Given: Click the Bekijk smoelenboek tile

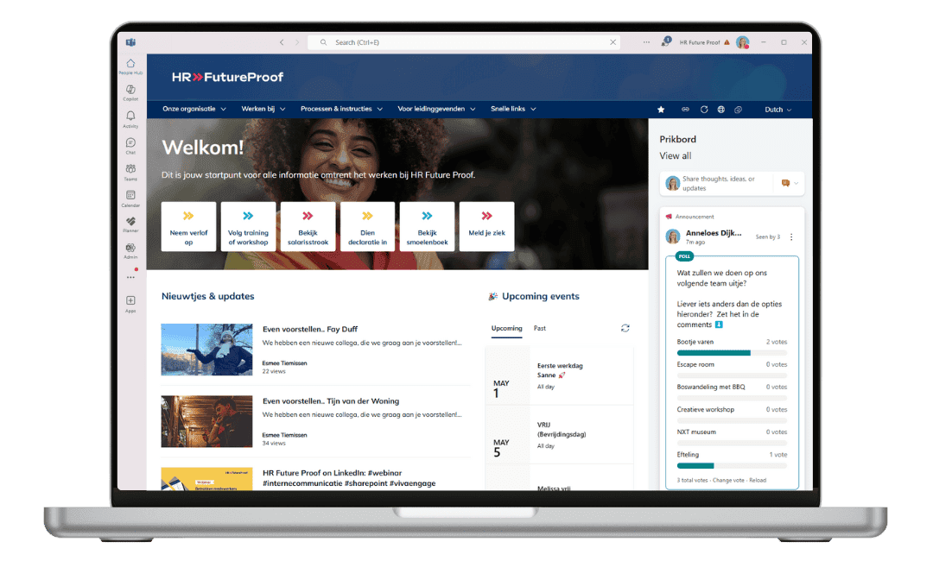Looking at the screenshot, I should [x=428, y=226].
